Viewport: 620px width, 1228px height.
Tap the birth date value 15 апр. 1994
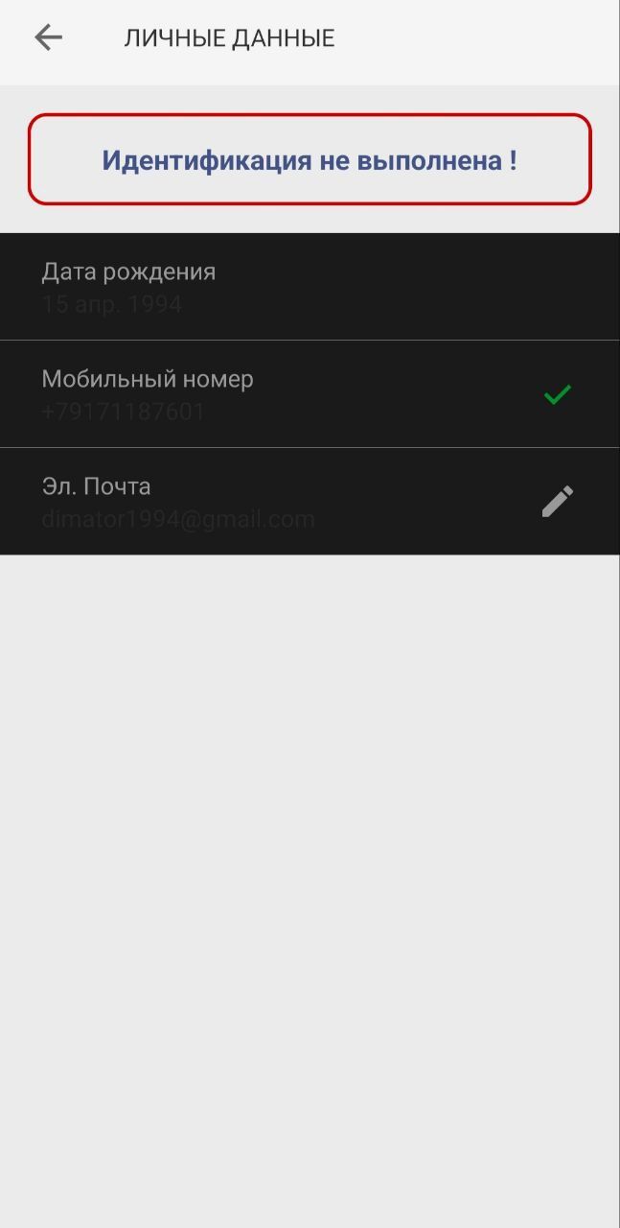click(x=111, y=305)
